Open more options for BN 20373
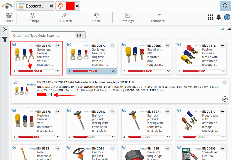Image resolution: width=232 pixels, height=160 pixels. pyautogui.click(x=58, y=46)
